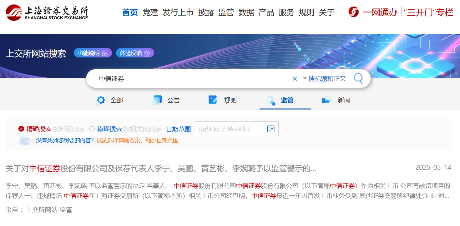
Task: Click the calendar icon in date range field
Action: [271, 129]
